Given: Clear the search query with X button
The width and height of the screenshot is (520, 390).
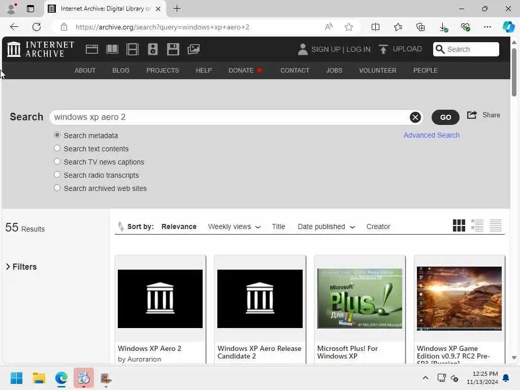Looking at the screenshot, I should [415, 117].
